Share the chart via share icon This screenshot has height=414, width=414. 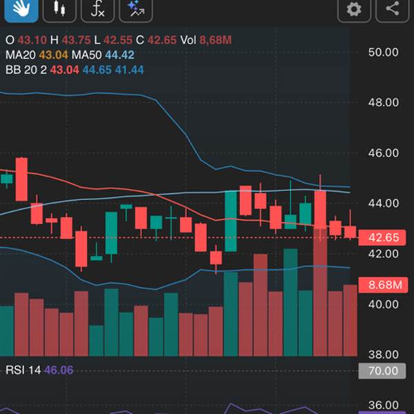(x=392, y=9)
